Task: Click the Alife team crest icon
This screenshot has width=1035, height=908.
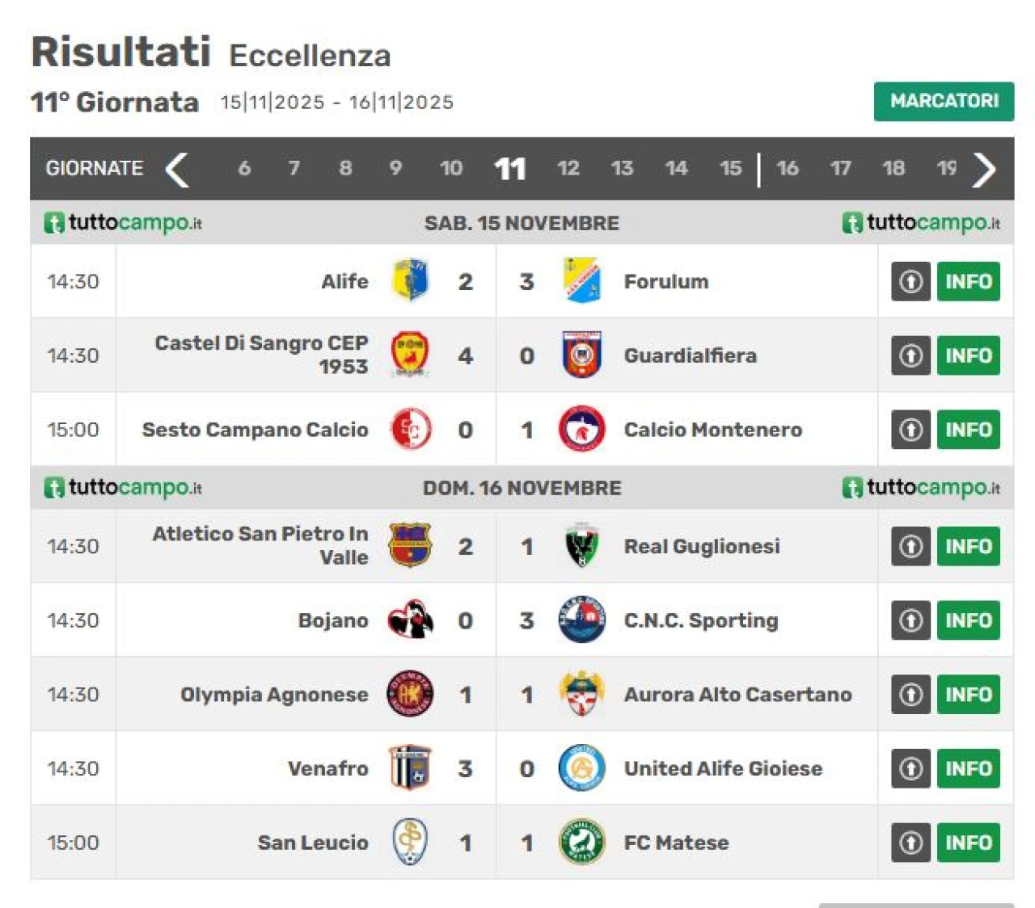Action: coord(410,281)
